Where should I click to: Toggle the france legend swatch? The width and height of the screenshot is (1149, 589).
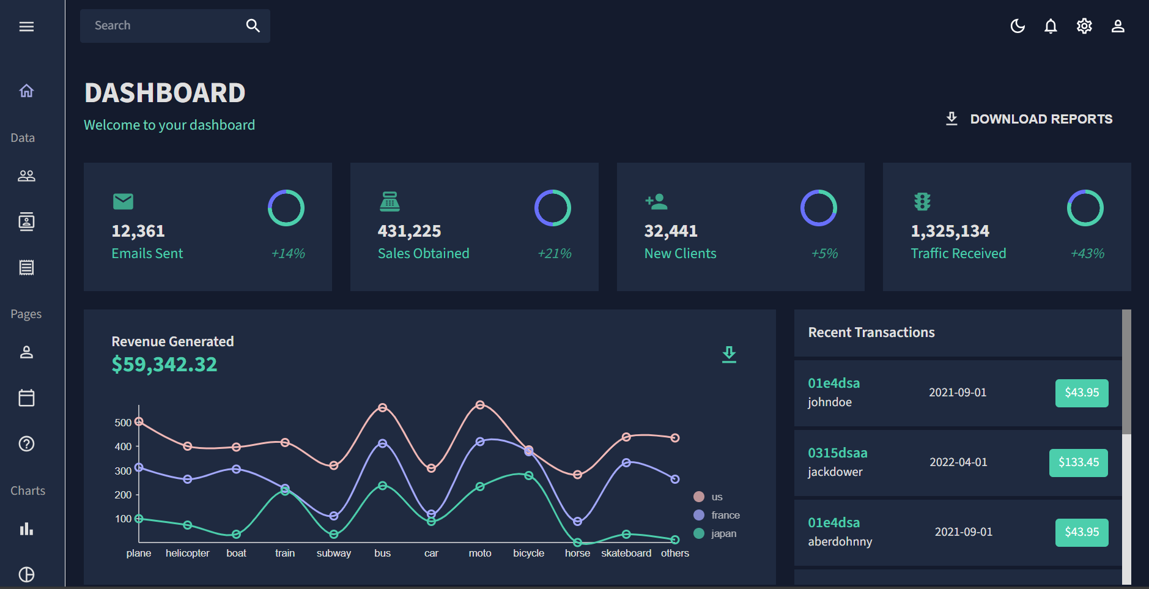pos(699,515)
